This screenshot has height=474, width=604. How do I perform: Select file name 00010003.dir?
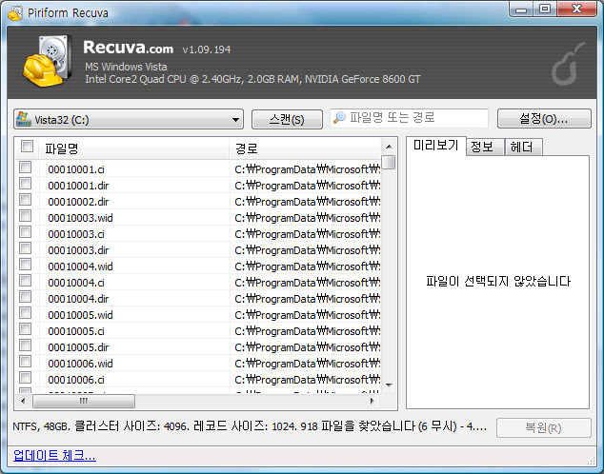[78, 250]
